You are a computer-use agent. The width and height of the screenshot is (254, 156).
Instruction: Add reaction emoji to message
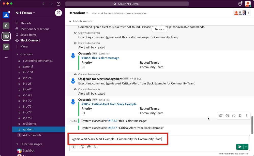pyautogui.click(x=221, y=116)
